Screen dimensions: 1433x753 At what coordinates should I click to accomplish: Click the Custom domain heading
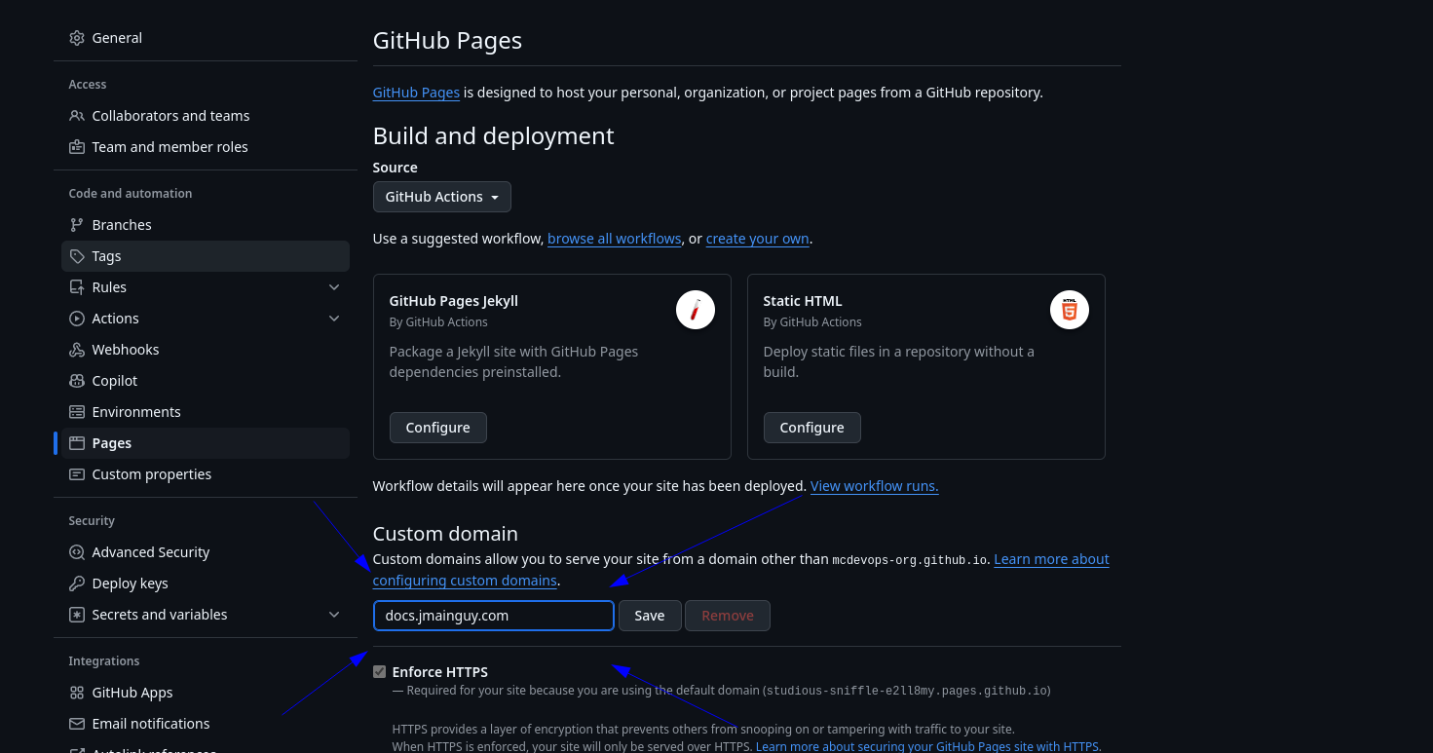[x=445, y=534]
